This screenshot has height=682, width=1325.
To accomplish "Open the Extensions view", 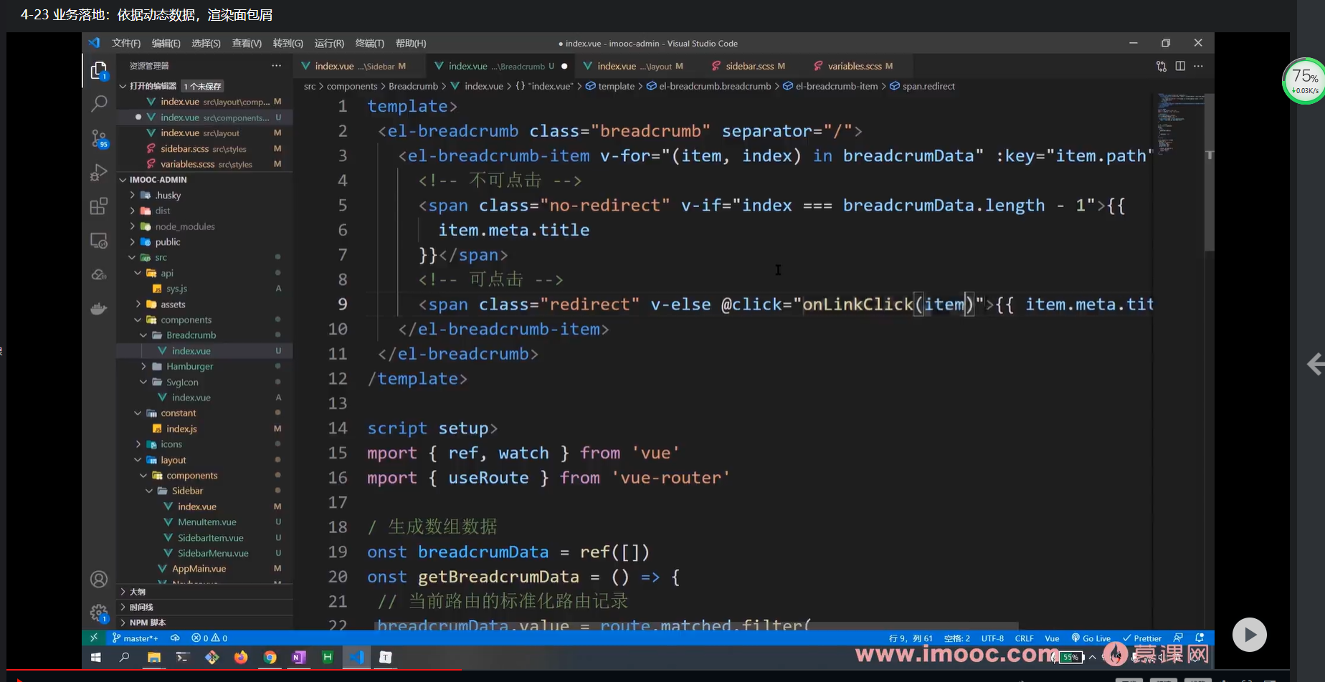I will tap(99, 206).
